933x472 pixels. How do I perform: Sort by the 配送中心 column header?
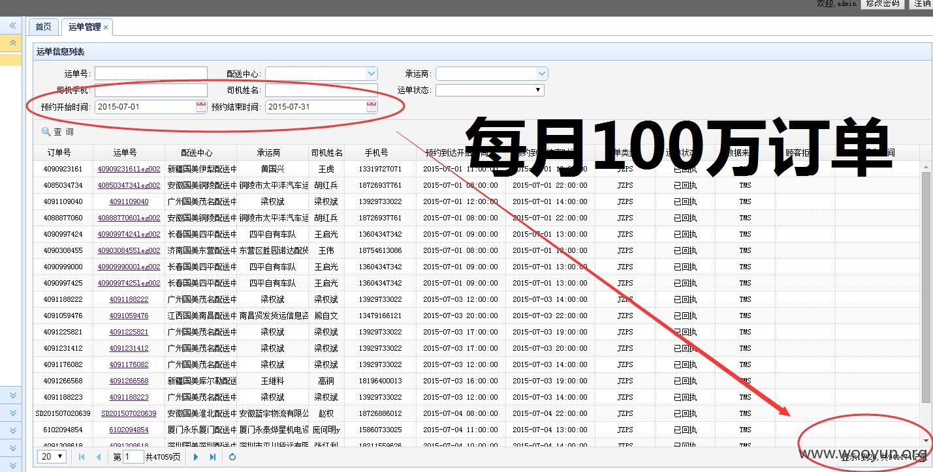click(x=200, y=153)
